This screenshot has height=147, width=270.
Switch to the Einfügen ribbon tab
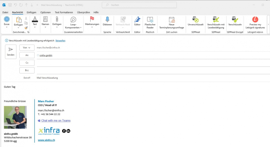32,12
